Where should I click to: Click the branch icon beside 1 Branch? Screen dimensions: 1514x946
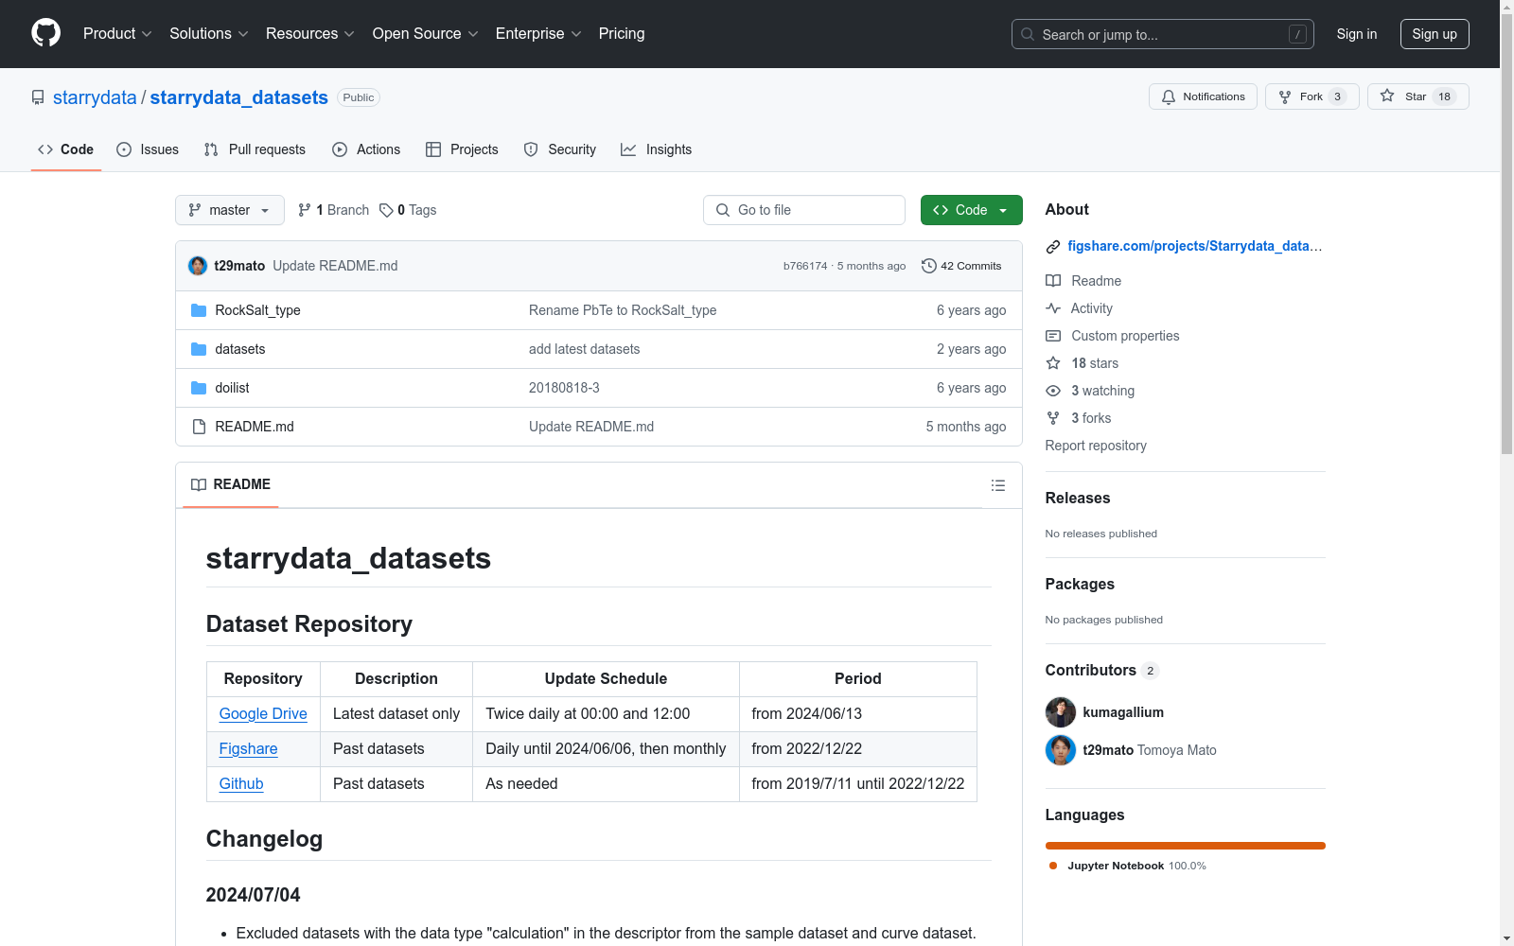(305, 210)
